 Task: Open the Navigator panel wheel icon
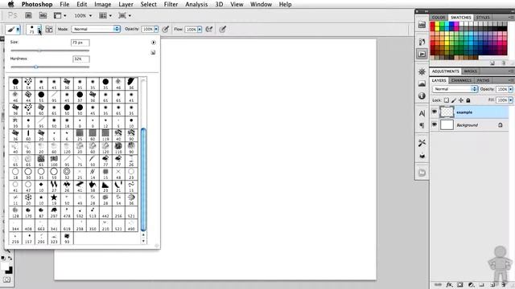pos(422,71)
